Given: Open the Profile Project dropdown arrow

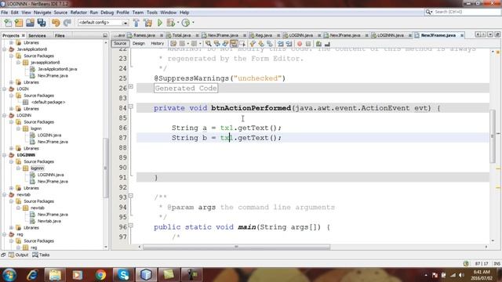Looking at the screenshot, I should (x=193, y=23).
